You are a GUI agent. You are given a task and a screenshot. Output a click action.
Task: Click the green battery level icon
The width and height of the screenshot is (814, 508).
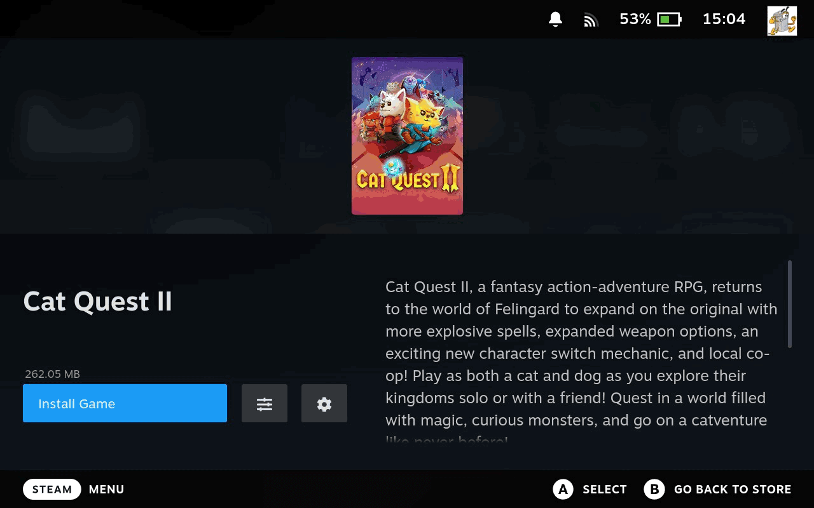(x=669, y=20)
